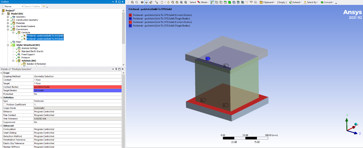Viewport: 363px width, 148px height.
Task: Click the ISO triad cyan ball
Action: 356,124
